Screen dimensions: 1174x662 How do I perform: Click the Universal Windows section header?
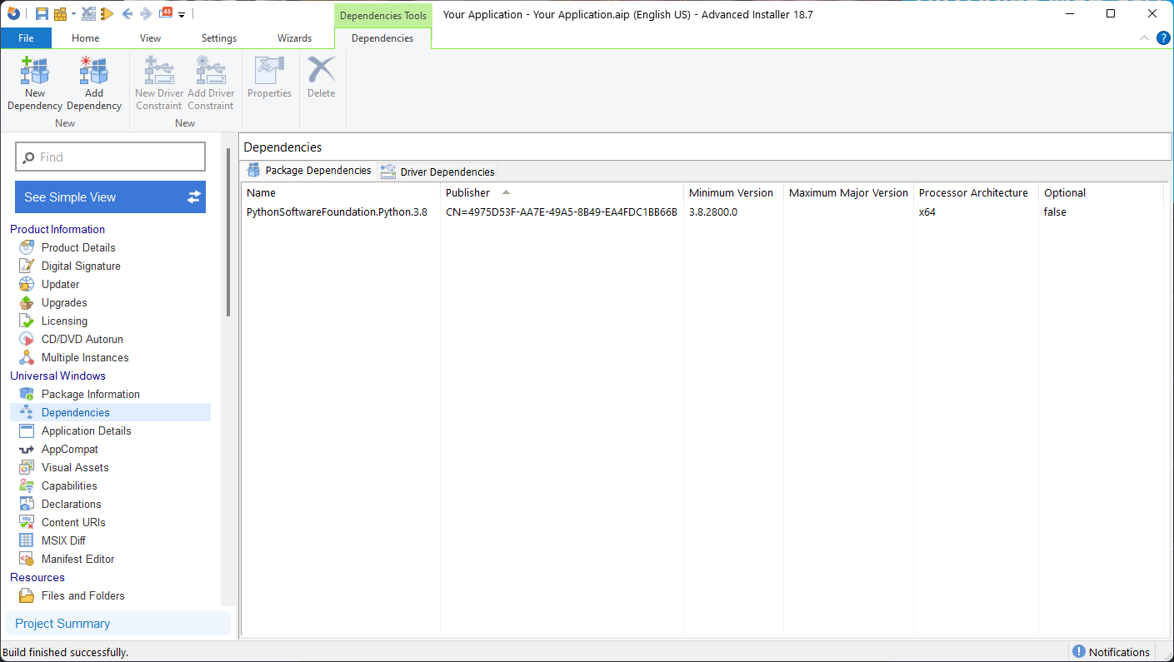pos(57,376)
